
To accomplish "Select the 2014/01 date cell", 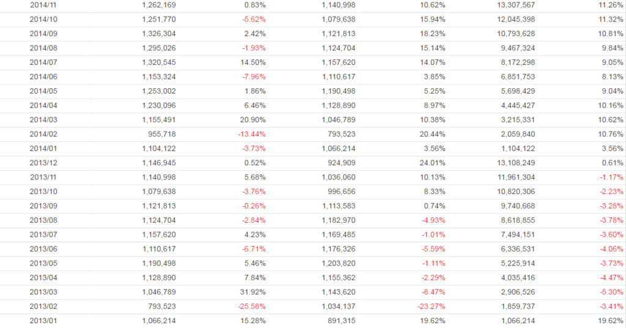I will (x=43, y=148).
